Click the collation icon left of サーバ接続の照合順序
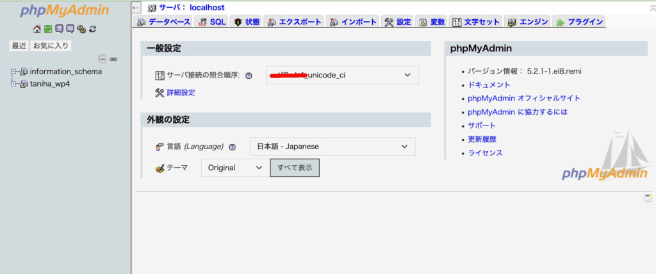The height and width of the screenshot is (274, 656). coord(160,76)
